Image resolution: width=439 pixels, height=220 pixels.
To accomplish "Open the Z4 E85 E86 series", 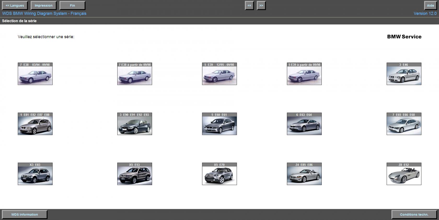I will coord(304,174).
